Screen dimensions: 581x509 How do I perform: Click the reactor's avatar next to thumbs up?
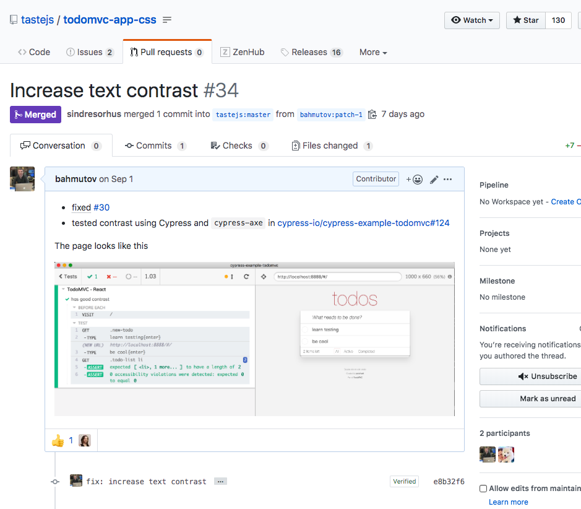[85, 440]
